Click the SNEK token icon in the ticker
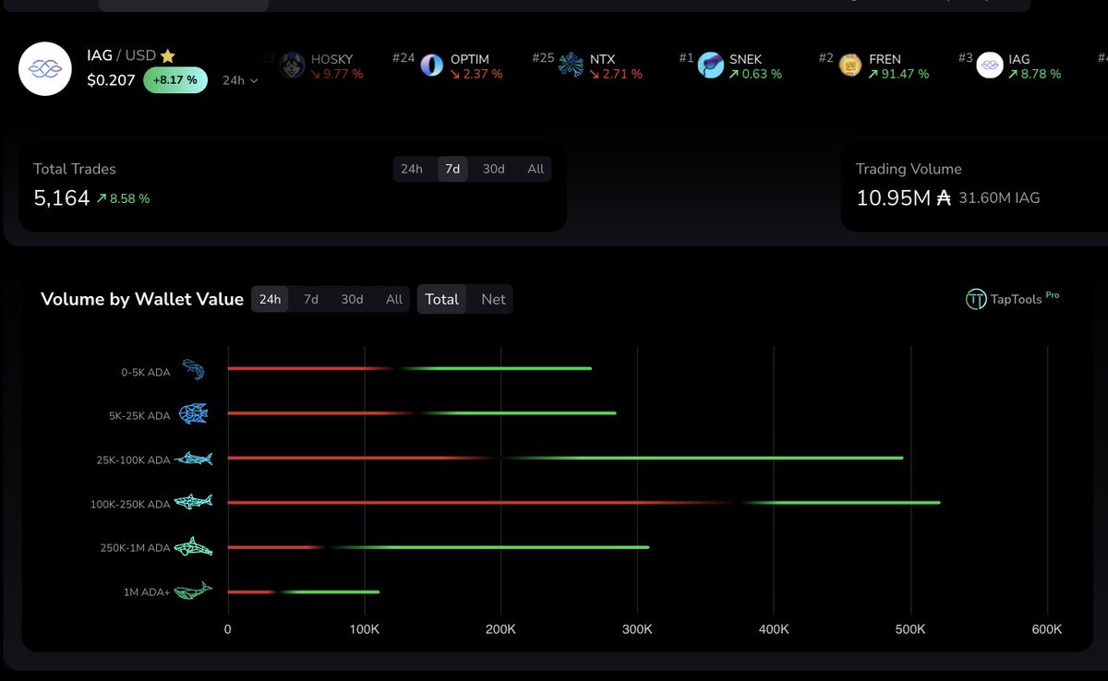Image resolution: width=1108 pixels, height=681 pixels. coord(709,66)
